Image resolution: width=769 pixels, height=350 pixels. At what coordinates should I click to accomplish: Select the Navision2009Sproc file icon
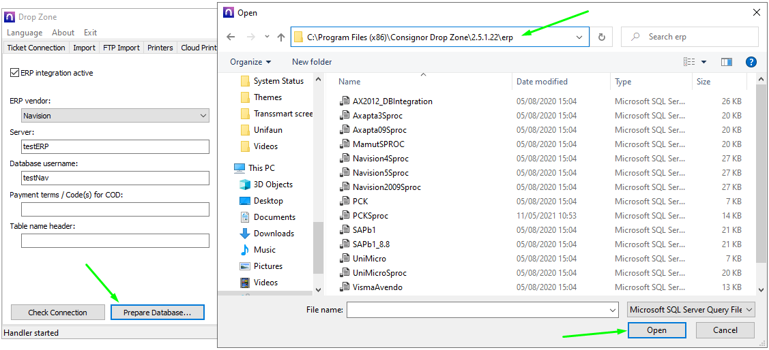[345, 187]
